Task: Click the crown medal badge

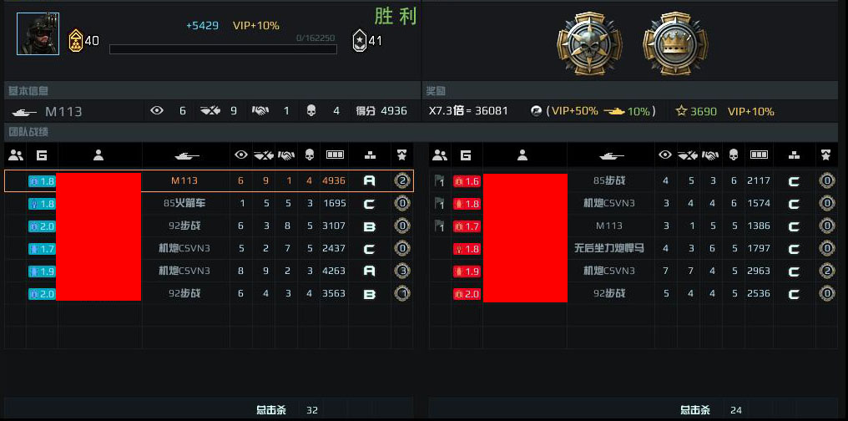Action: (x=675, y=43)
